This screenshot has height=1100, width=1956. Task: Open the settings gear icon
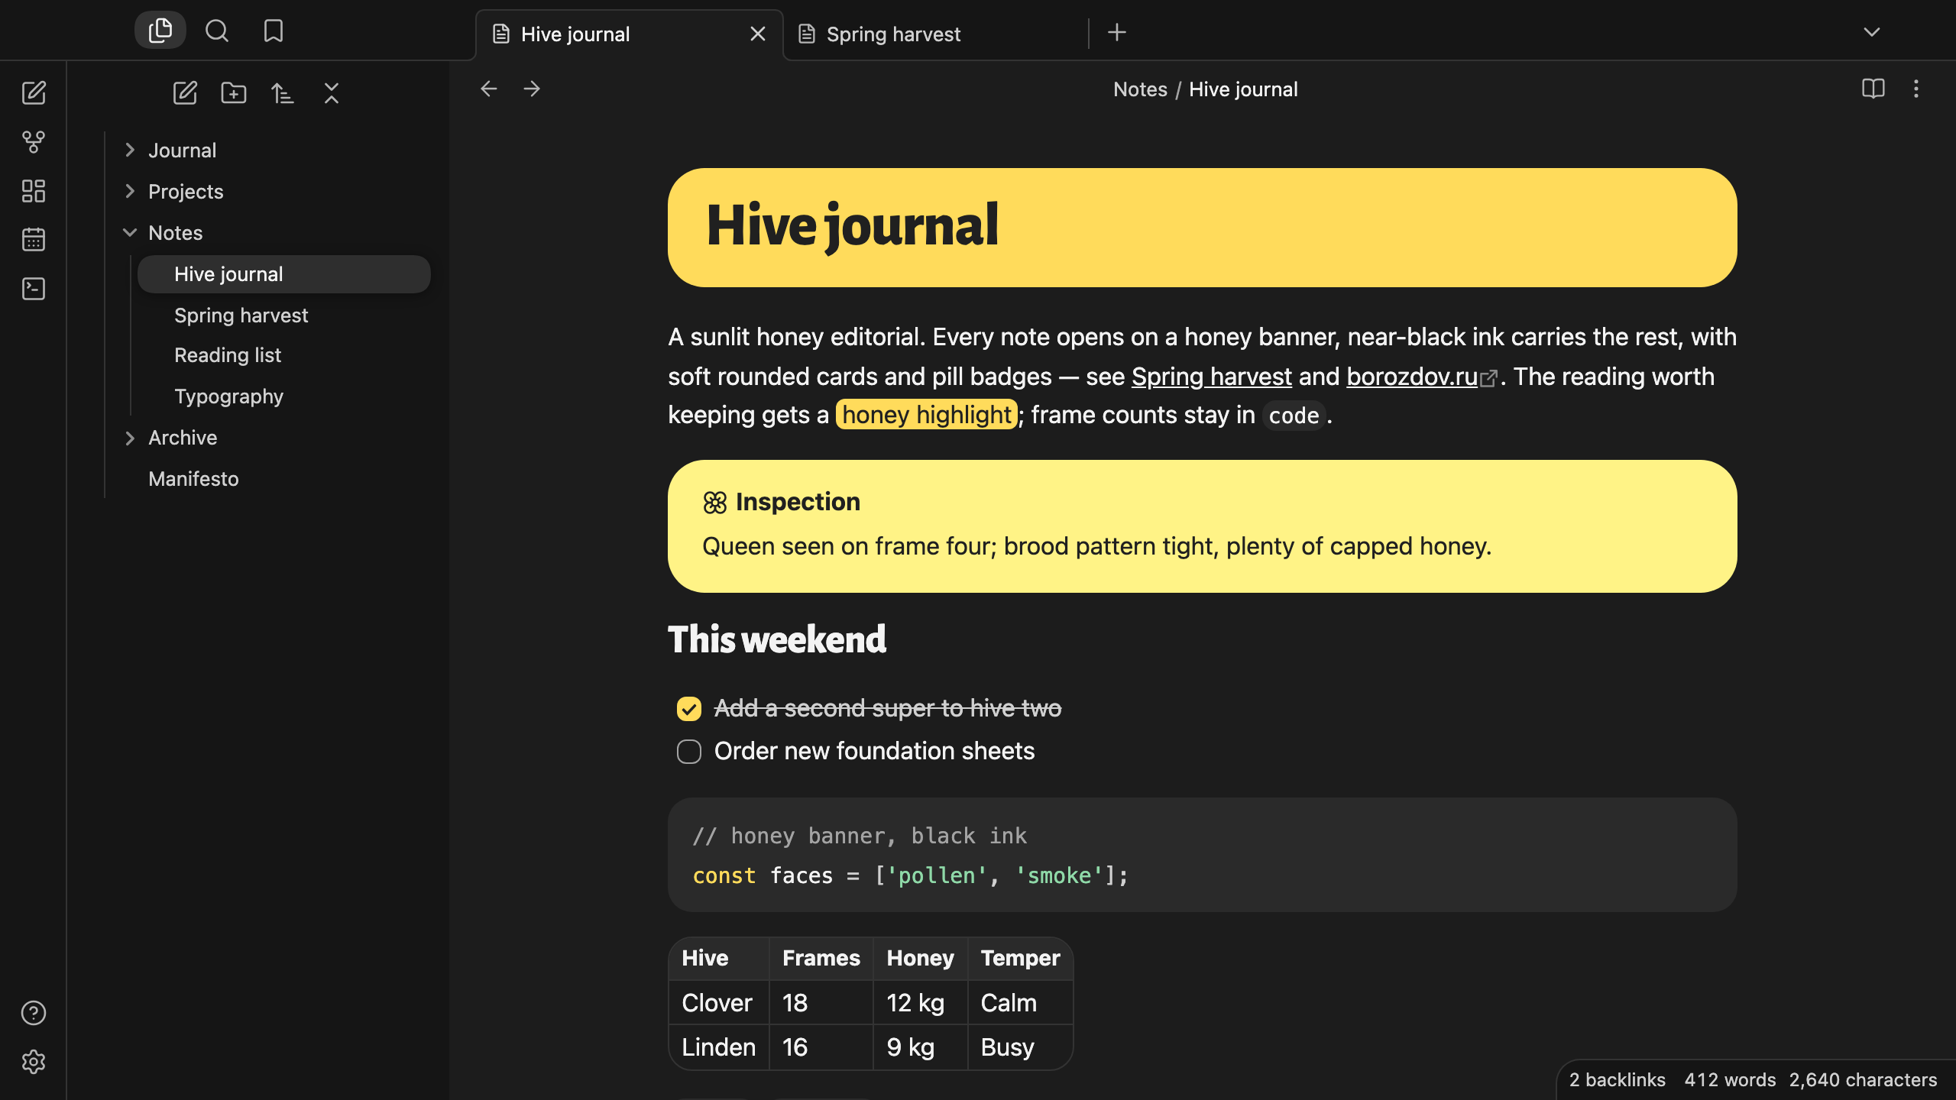coord(34,1062)
